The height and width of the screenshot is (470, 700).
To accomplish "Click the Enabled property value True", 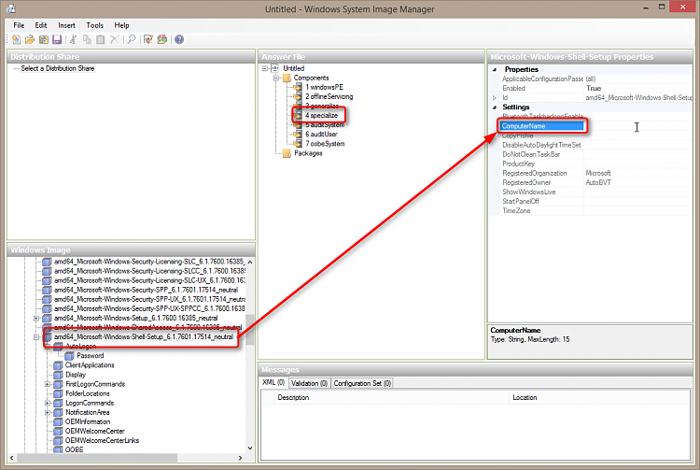I will click(594, 88).
